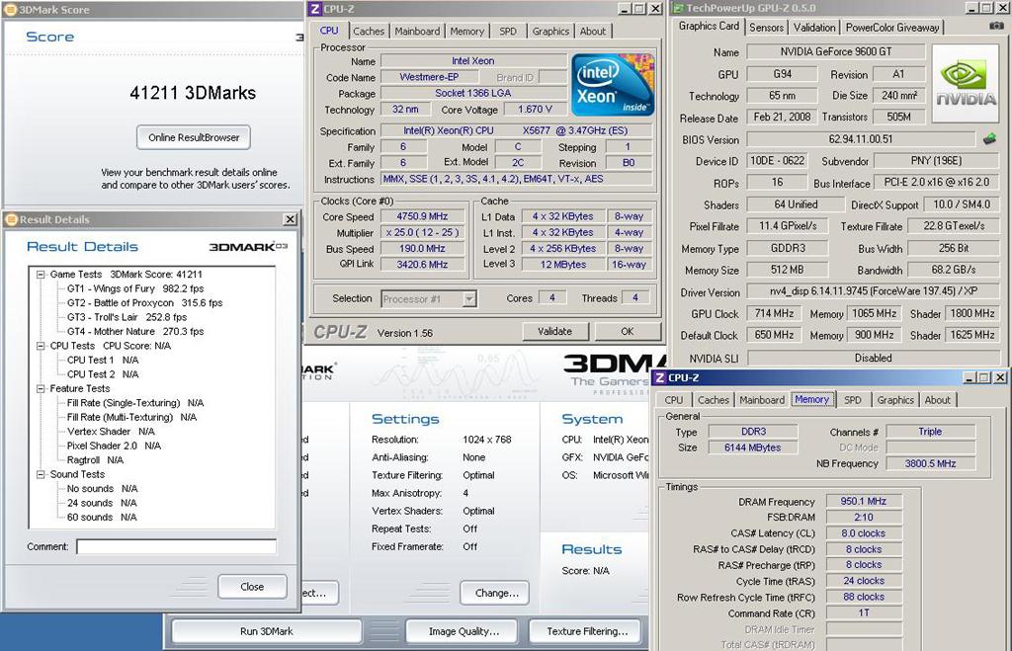Switch to the Memory tab in top CPU-Z
The height and width of the screenshot is (651, 1012).
466,31
